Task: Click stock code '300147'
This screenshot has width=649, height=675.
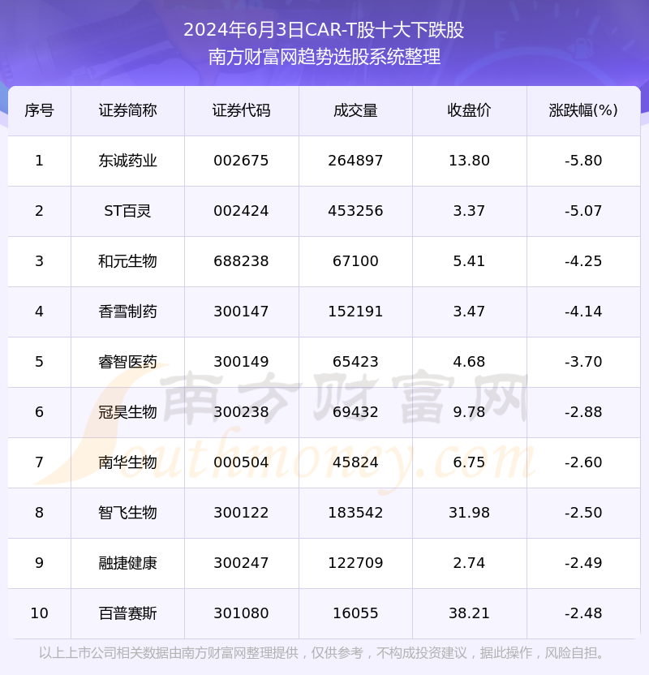Action: (241, 312)
